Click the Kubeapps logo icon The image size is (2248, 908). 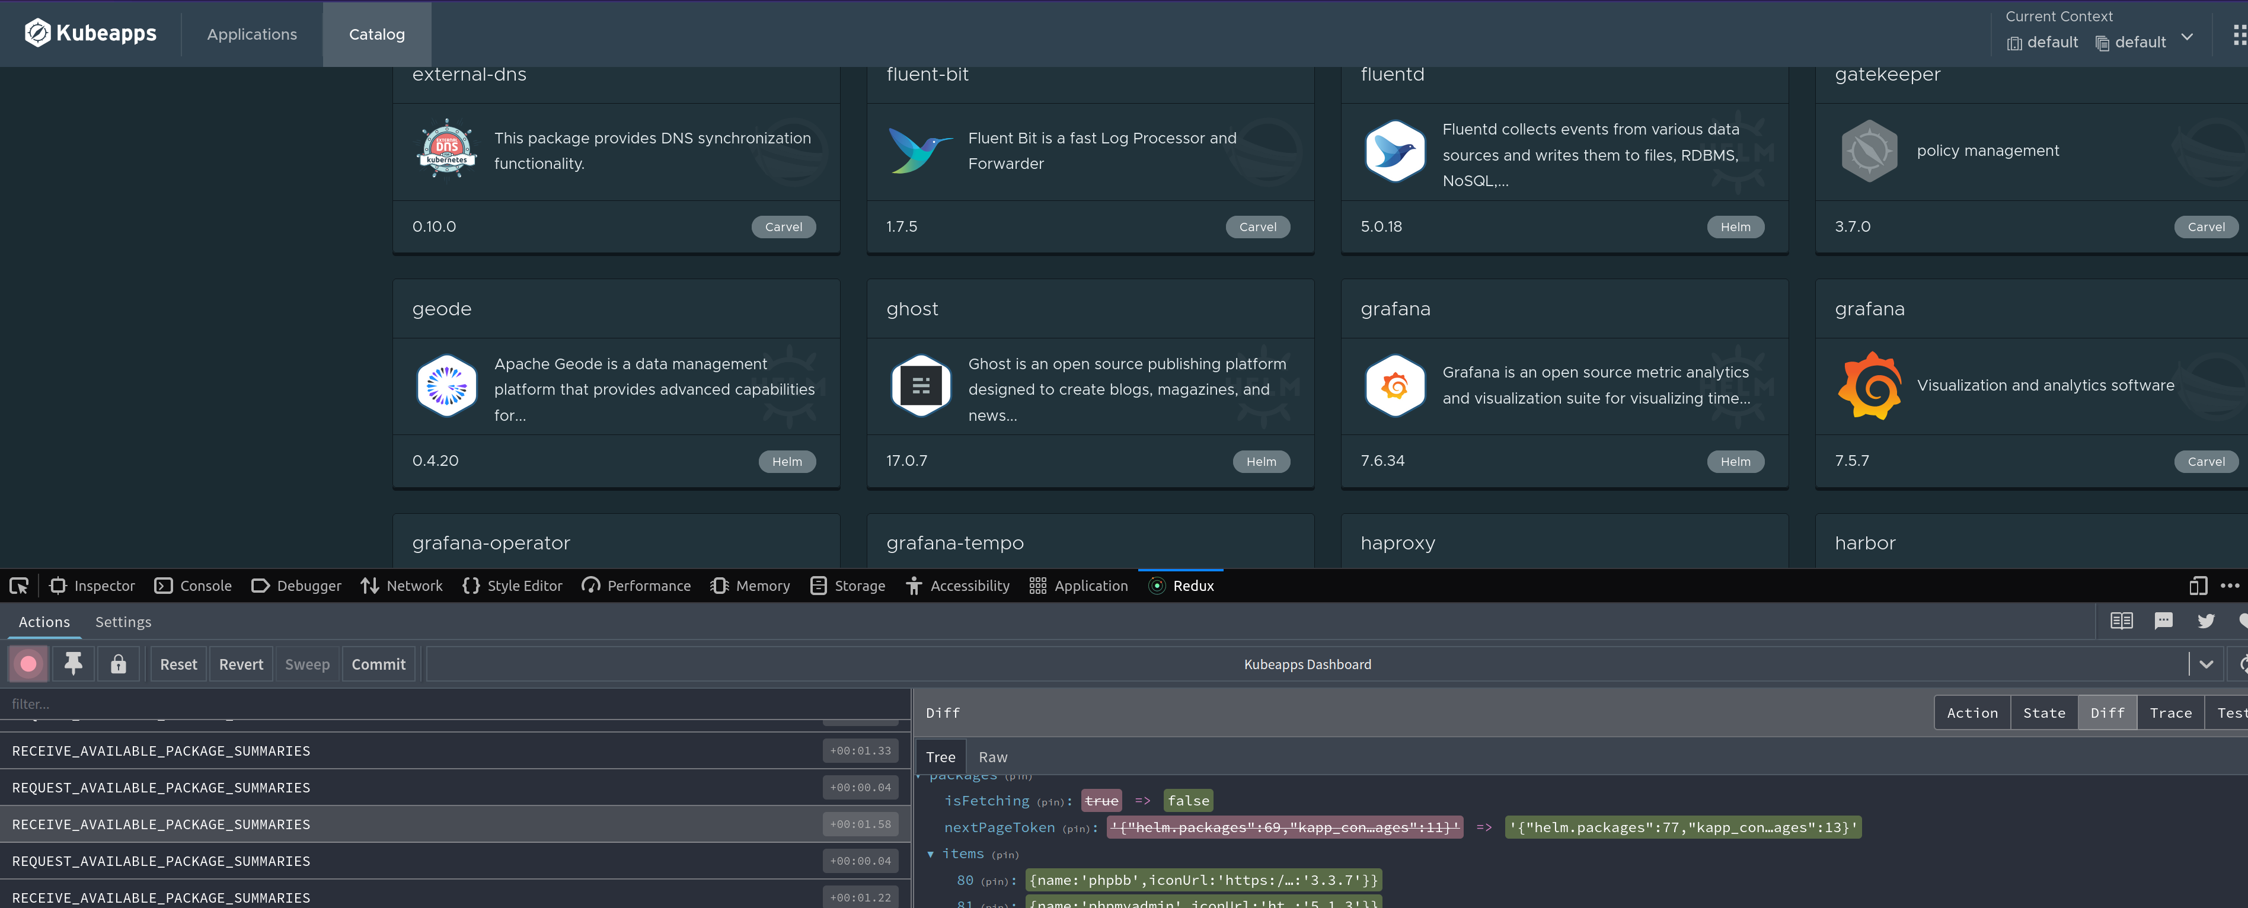(37, 32)
